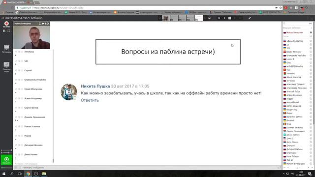Go to the previous slide
This screenshot has width=315, height=177.
click(x=224, y=18)
